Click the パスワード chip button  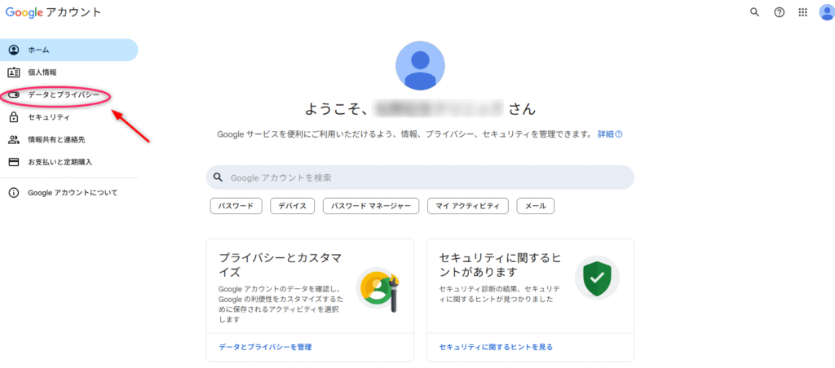click(236, 206)
